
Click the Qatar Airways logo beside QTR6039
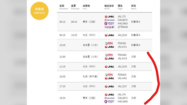tap(110, 27)
